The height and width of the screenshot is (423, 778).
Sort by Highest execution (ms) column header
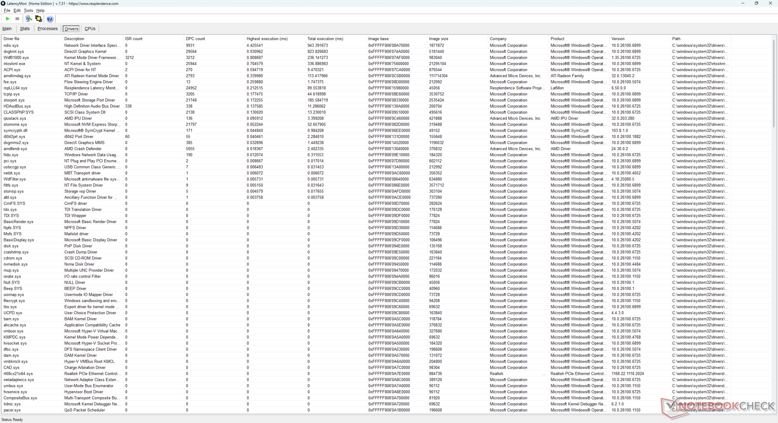click(267, 39)
